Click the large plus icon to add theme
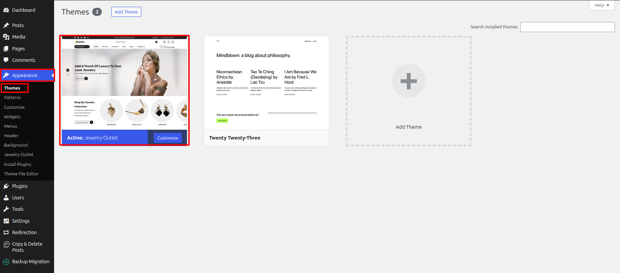Screen dimensions: 620x273 [x=408, y=81]
